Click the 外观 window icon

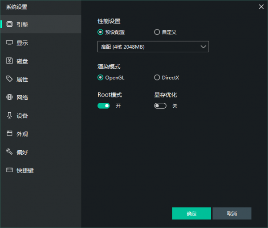[x=9, y=133]
